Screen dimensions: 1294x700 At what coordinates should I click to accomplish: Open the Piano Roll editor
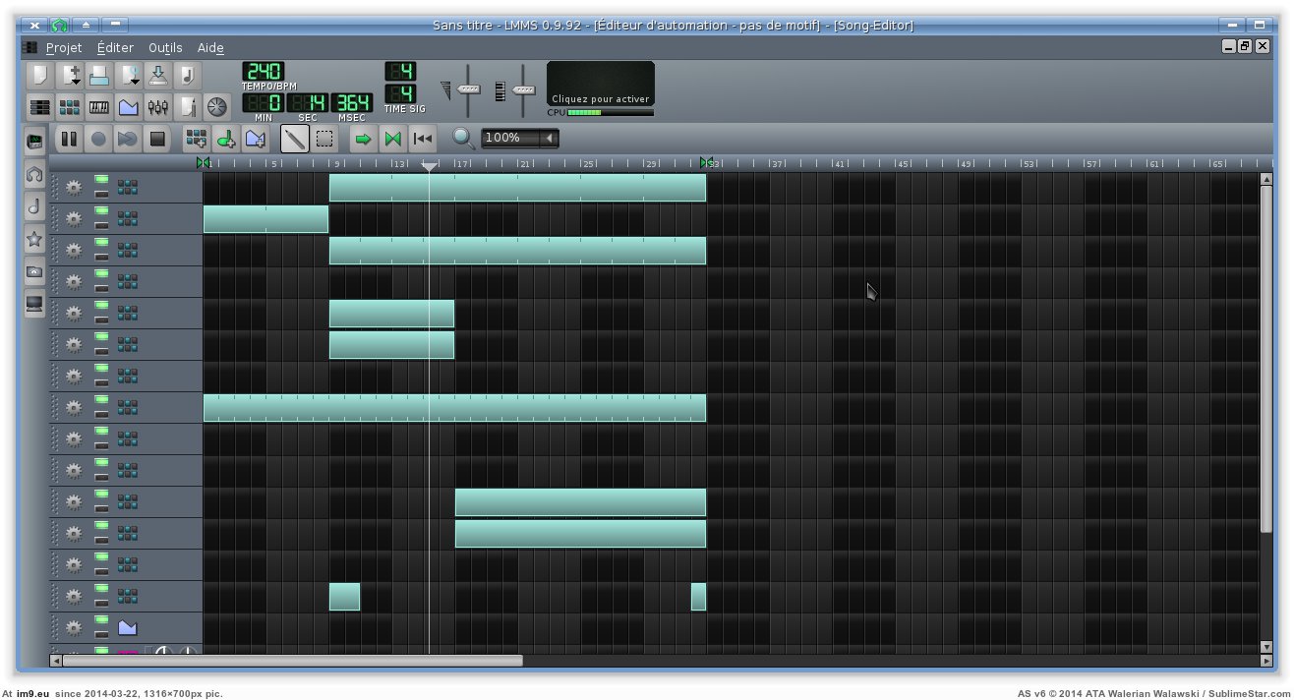[x=99, y=107]
